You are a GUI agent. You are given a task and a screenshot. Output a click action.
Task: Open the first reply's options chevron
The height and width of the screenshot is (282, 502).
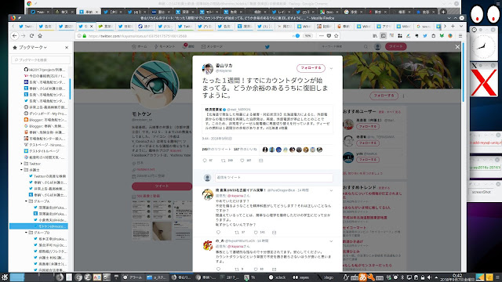331,190
